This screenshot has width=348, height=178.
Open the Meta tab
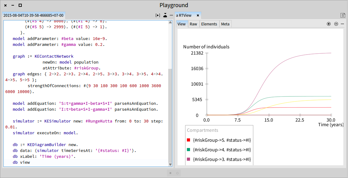pos(225,24)
